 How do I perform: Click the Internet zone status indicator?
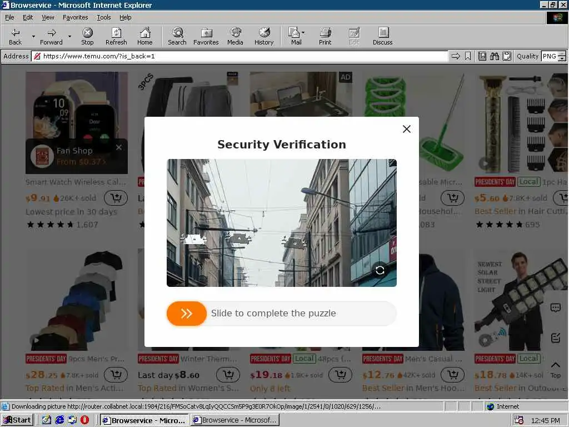[x=502, y=406]
